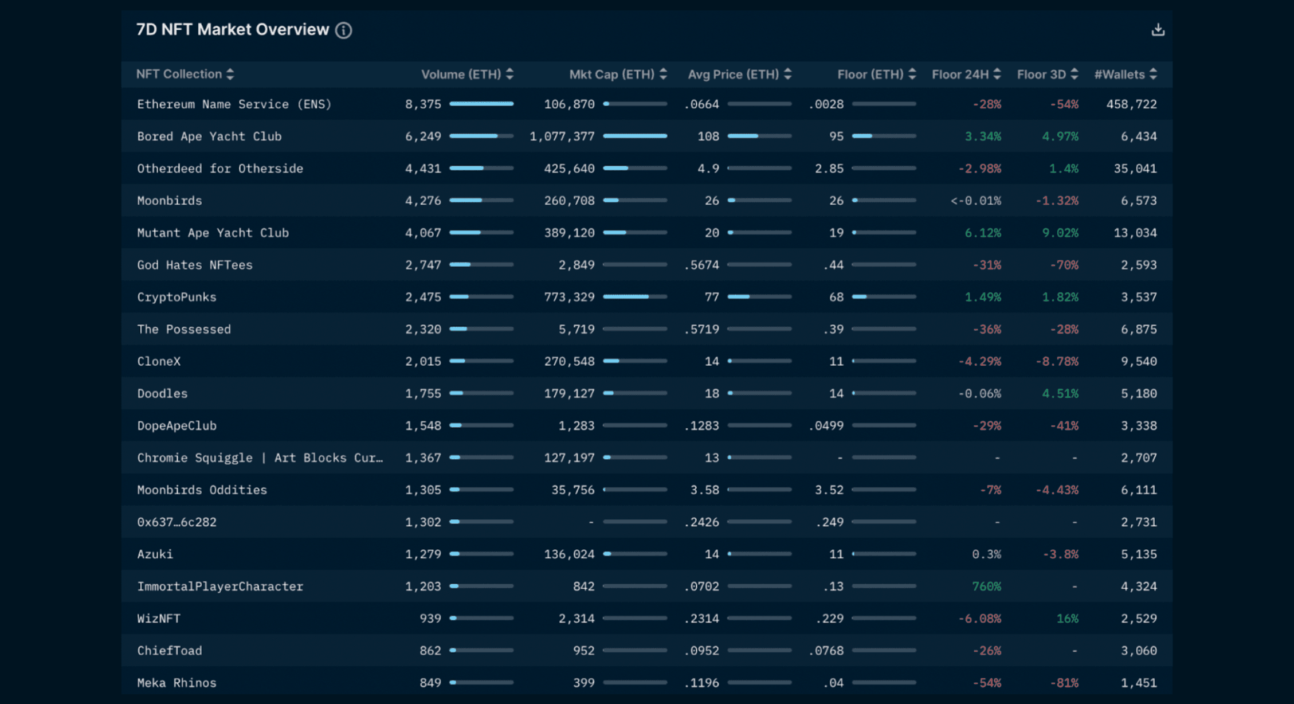
Task: Open the CloneX collection
Action: point(159,361)
